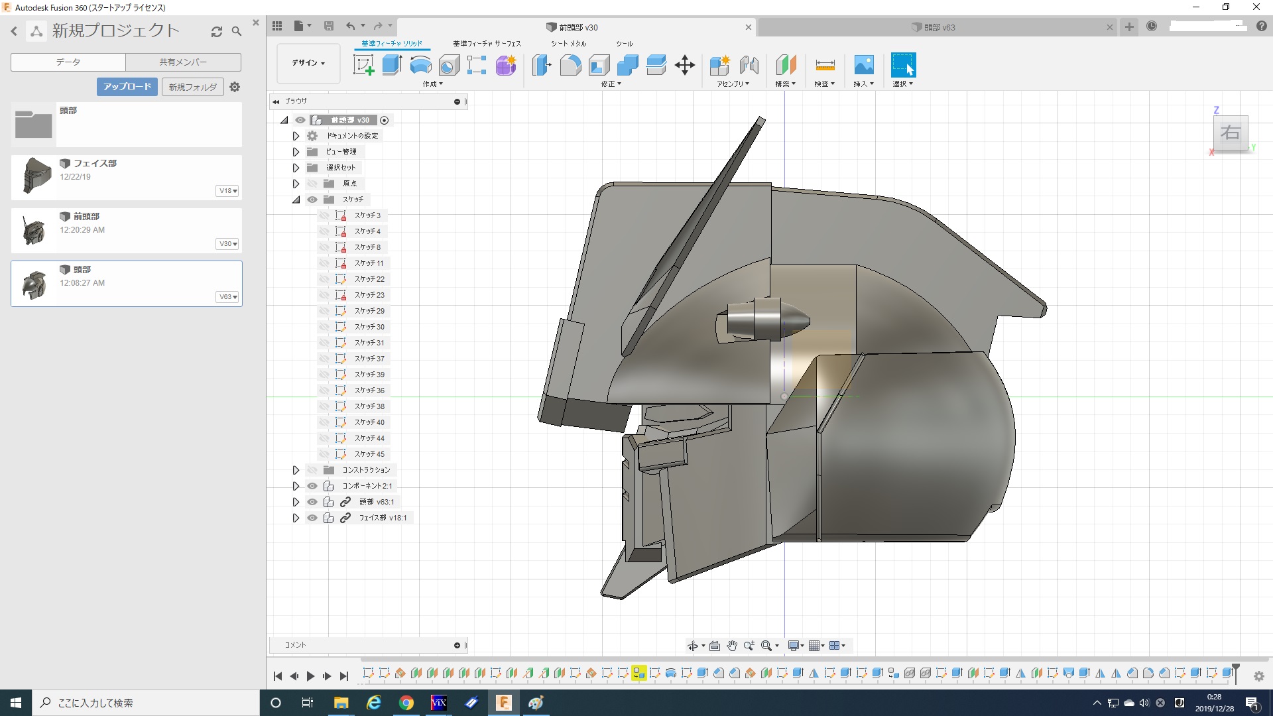Click the Extrude tool icon
1273x716 pixels.
(392, 65)
